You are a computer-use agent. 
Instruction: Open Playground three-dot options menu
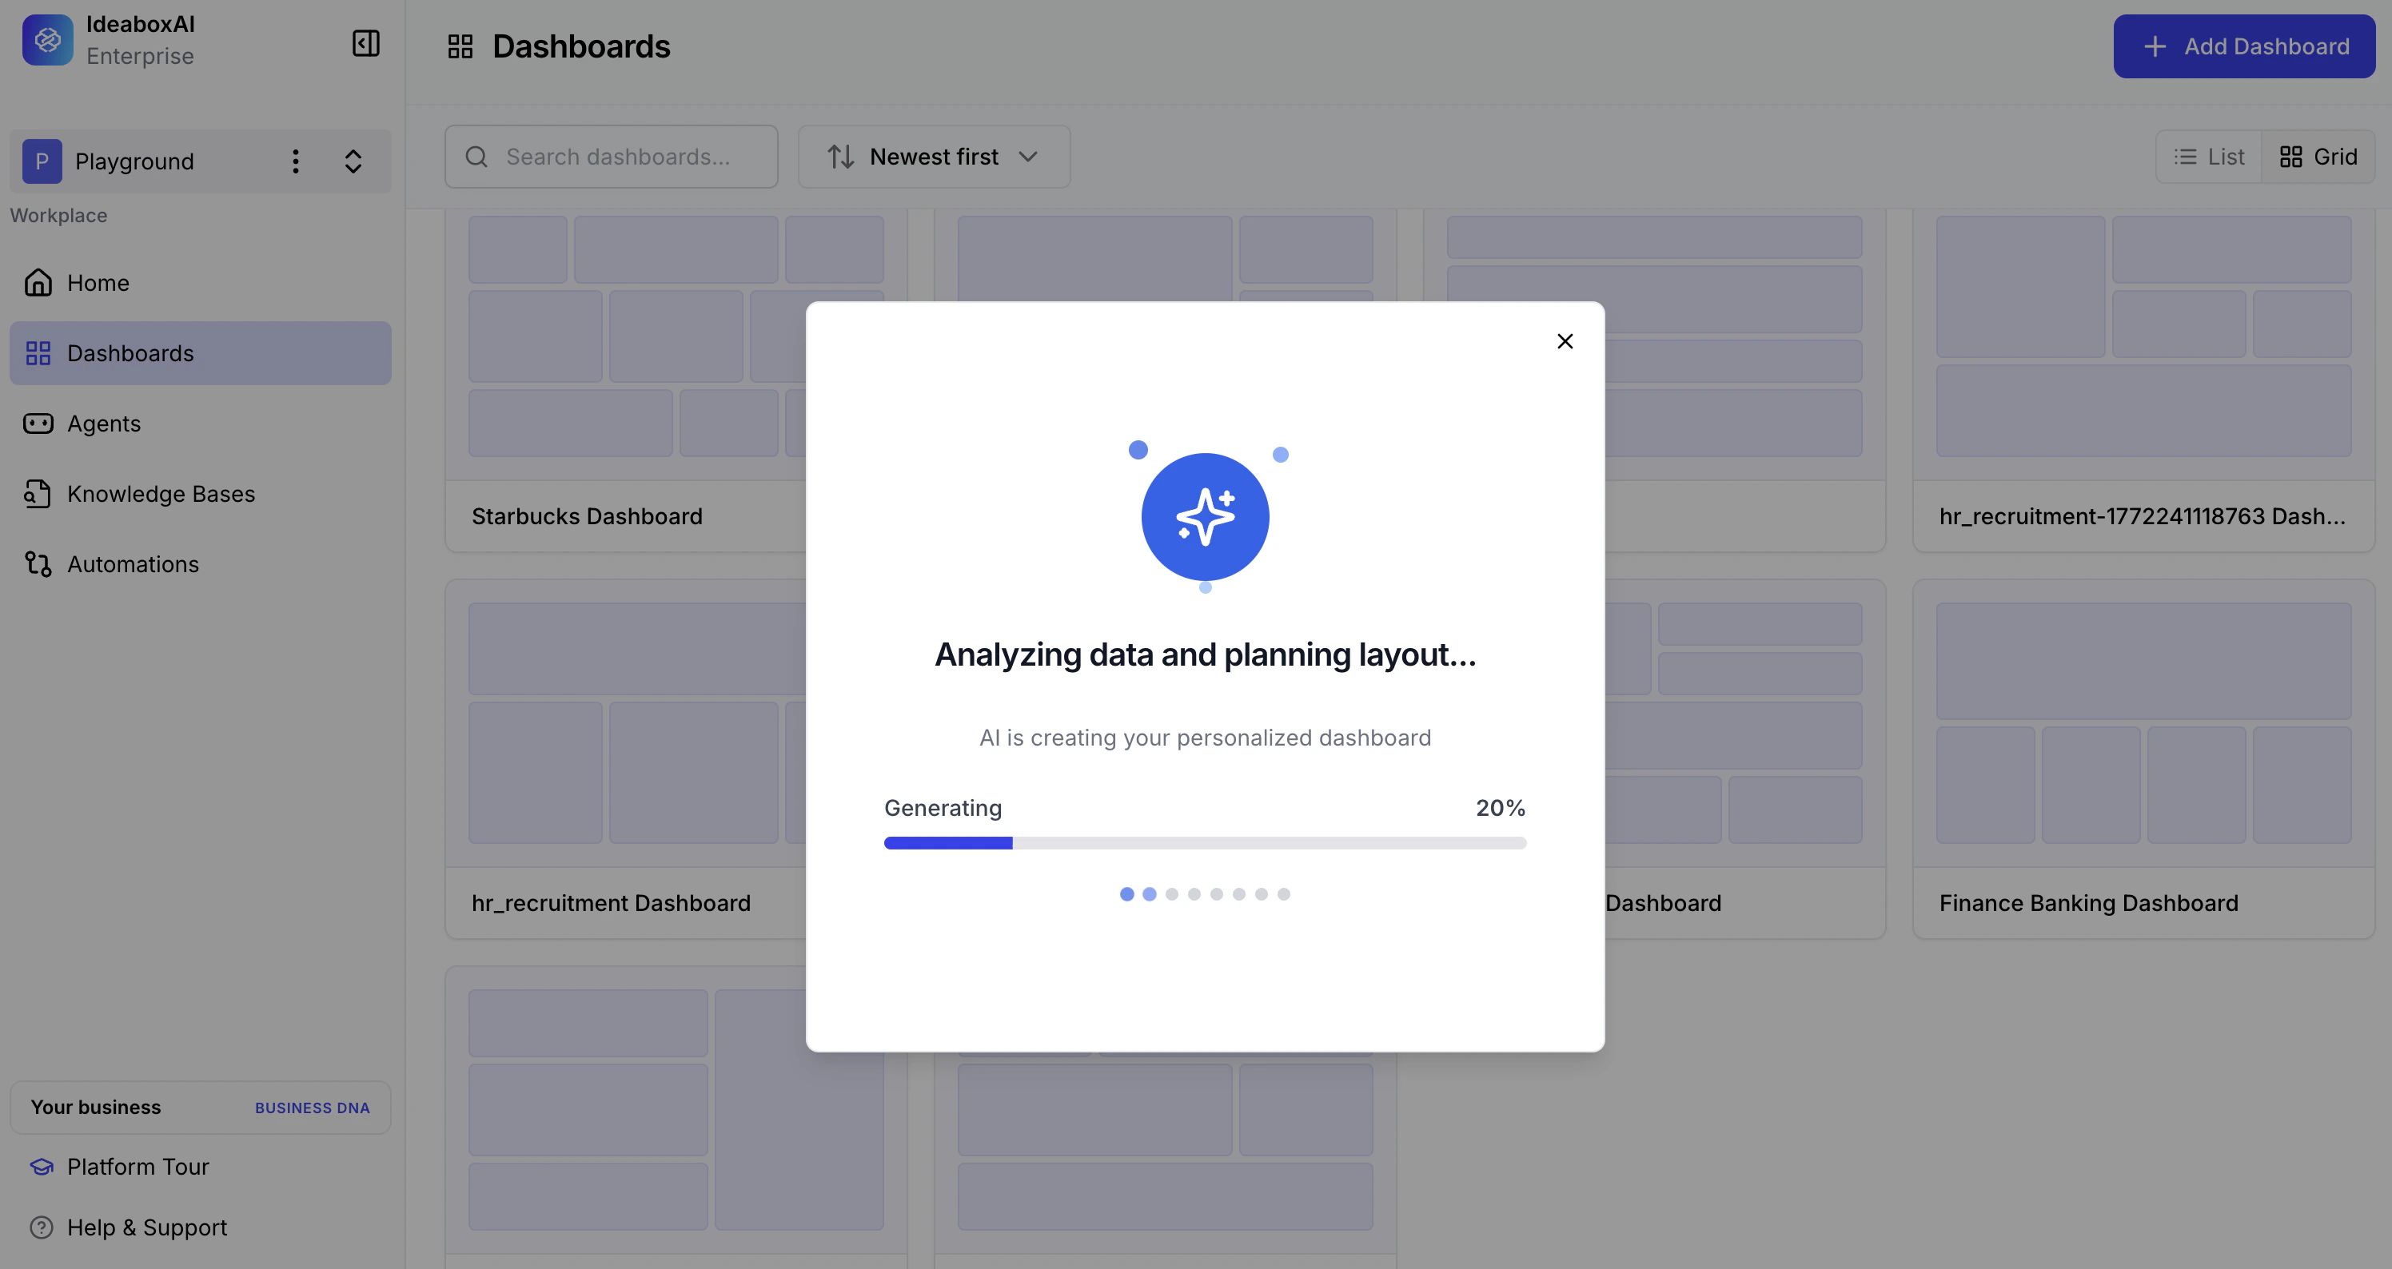295,161
